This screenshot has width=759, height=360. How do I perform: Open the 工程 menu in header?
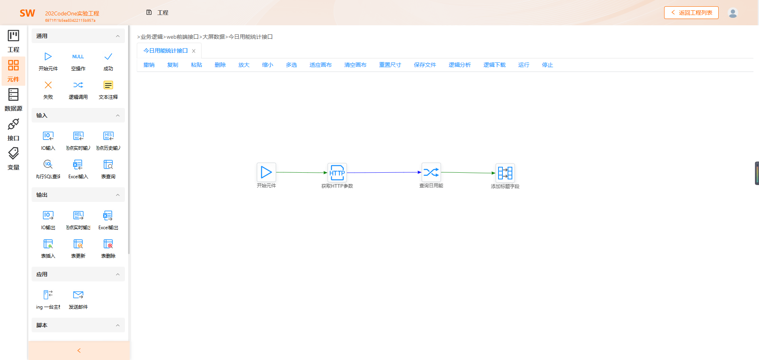(157, 13)
